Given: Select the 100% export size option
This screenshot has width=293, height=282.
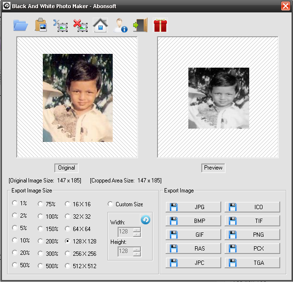Looking at the screenshot, I should 41,216.
